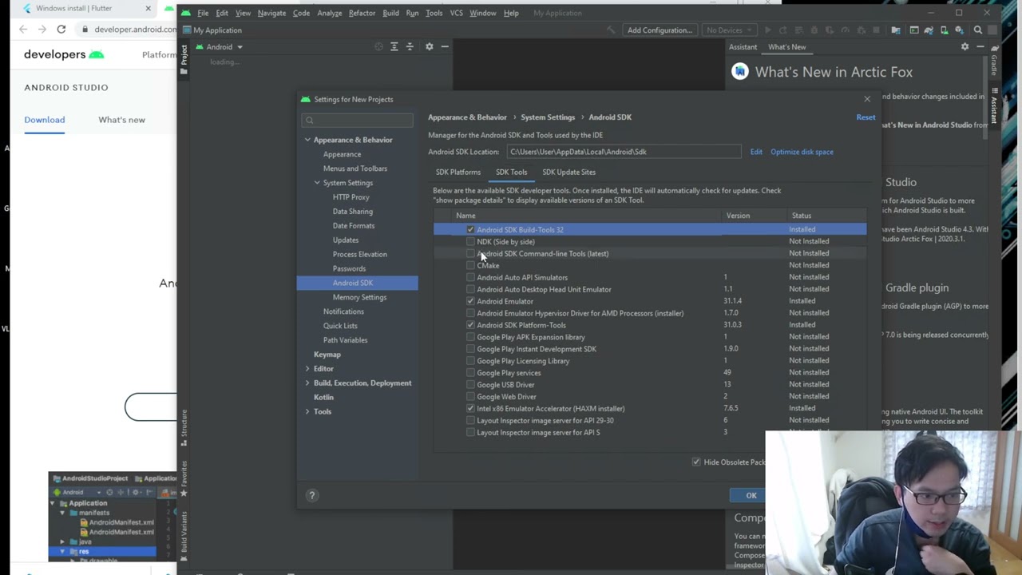Select the Google Play services row
Image resolution: width=1022 pixels, height=575 pixels.
(x=649, y=373)
